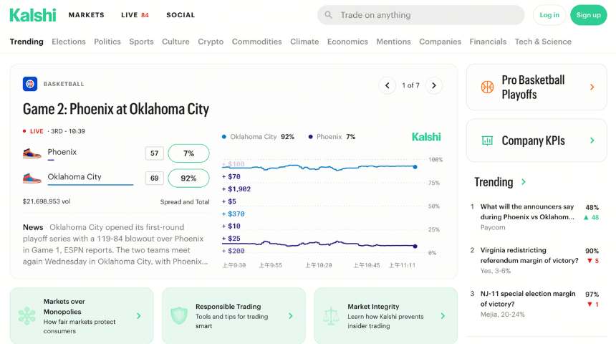Switch to the Financials tab
Image resolution: width=616 pixels, height=344 pixels.
(x=488, y=42)
